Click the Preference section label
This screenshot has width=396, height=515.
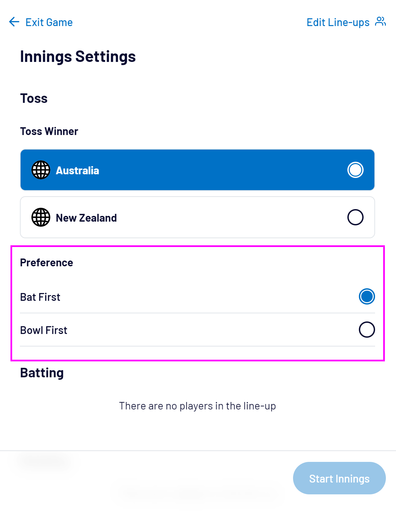46,263
